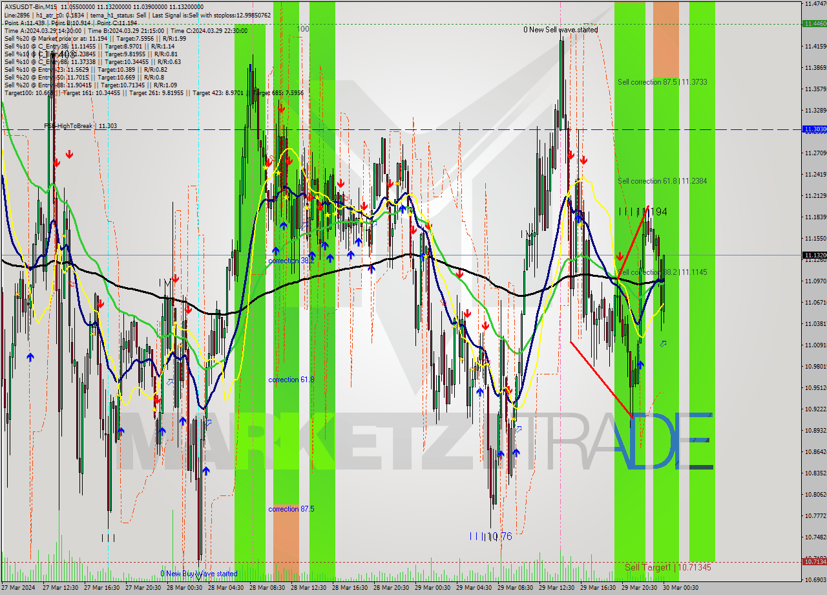Click the 11.3869 price axis value

coord(816,67)
